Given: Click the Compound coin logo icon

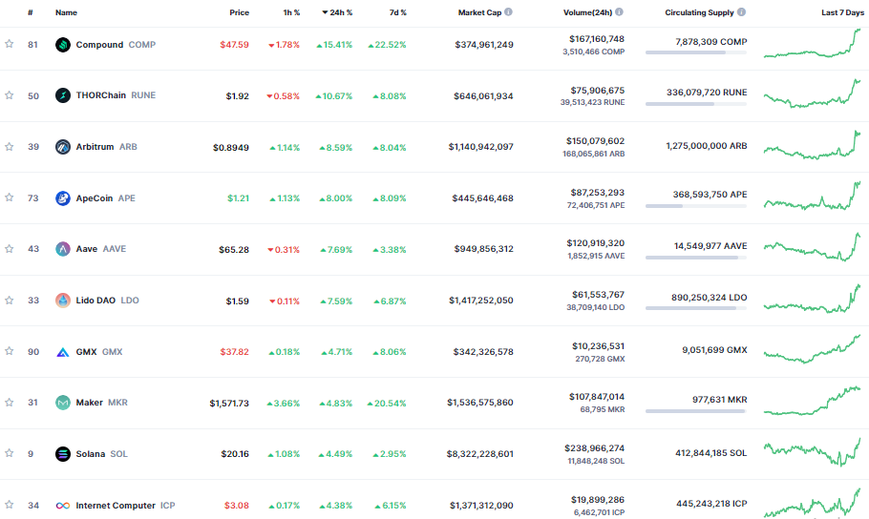Looking at the screenshot, I should coord(63,45).
